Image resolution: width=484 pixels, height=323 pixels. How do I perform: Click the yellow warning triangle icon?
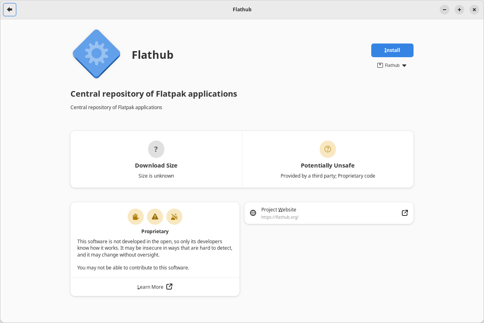[x=155, y=216]
